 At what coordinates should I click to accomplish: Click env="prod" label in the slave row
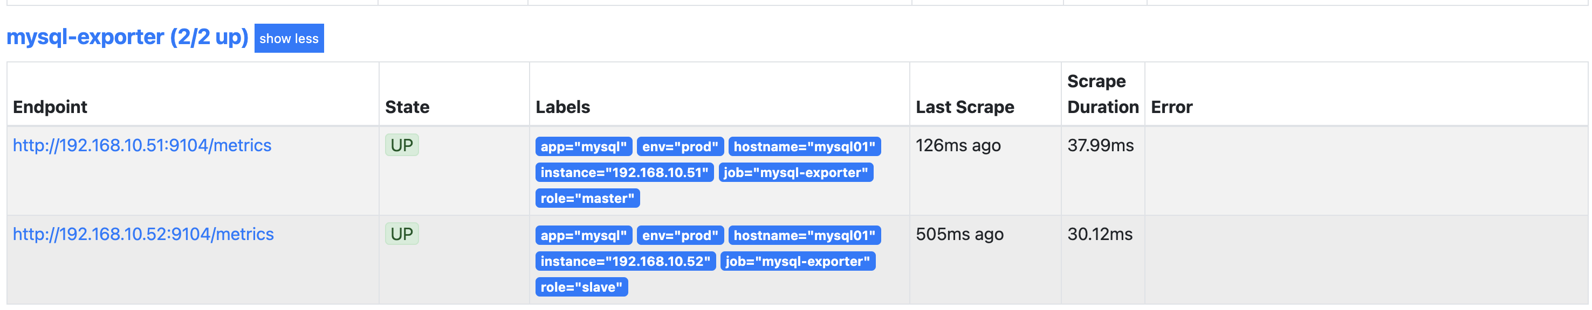tap(680, 235)
